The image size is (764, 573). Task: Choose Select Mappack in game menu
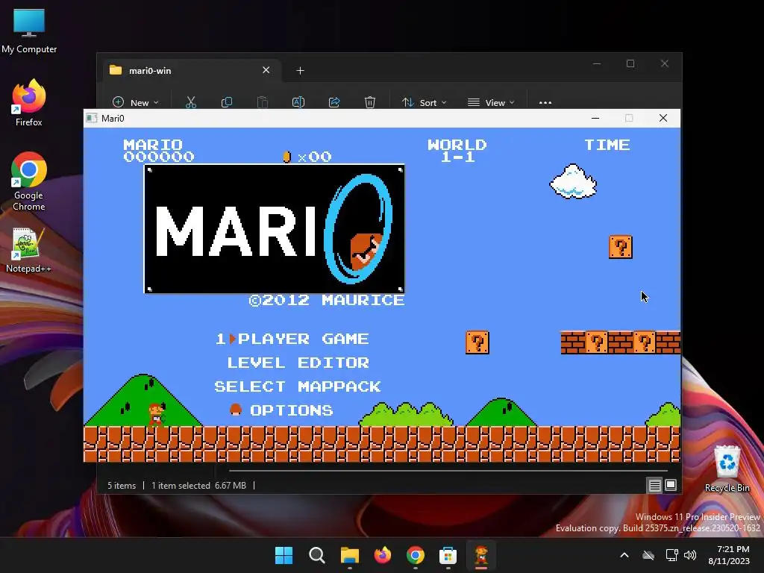pyautogui.click(x=298, y=386)
